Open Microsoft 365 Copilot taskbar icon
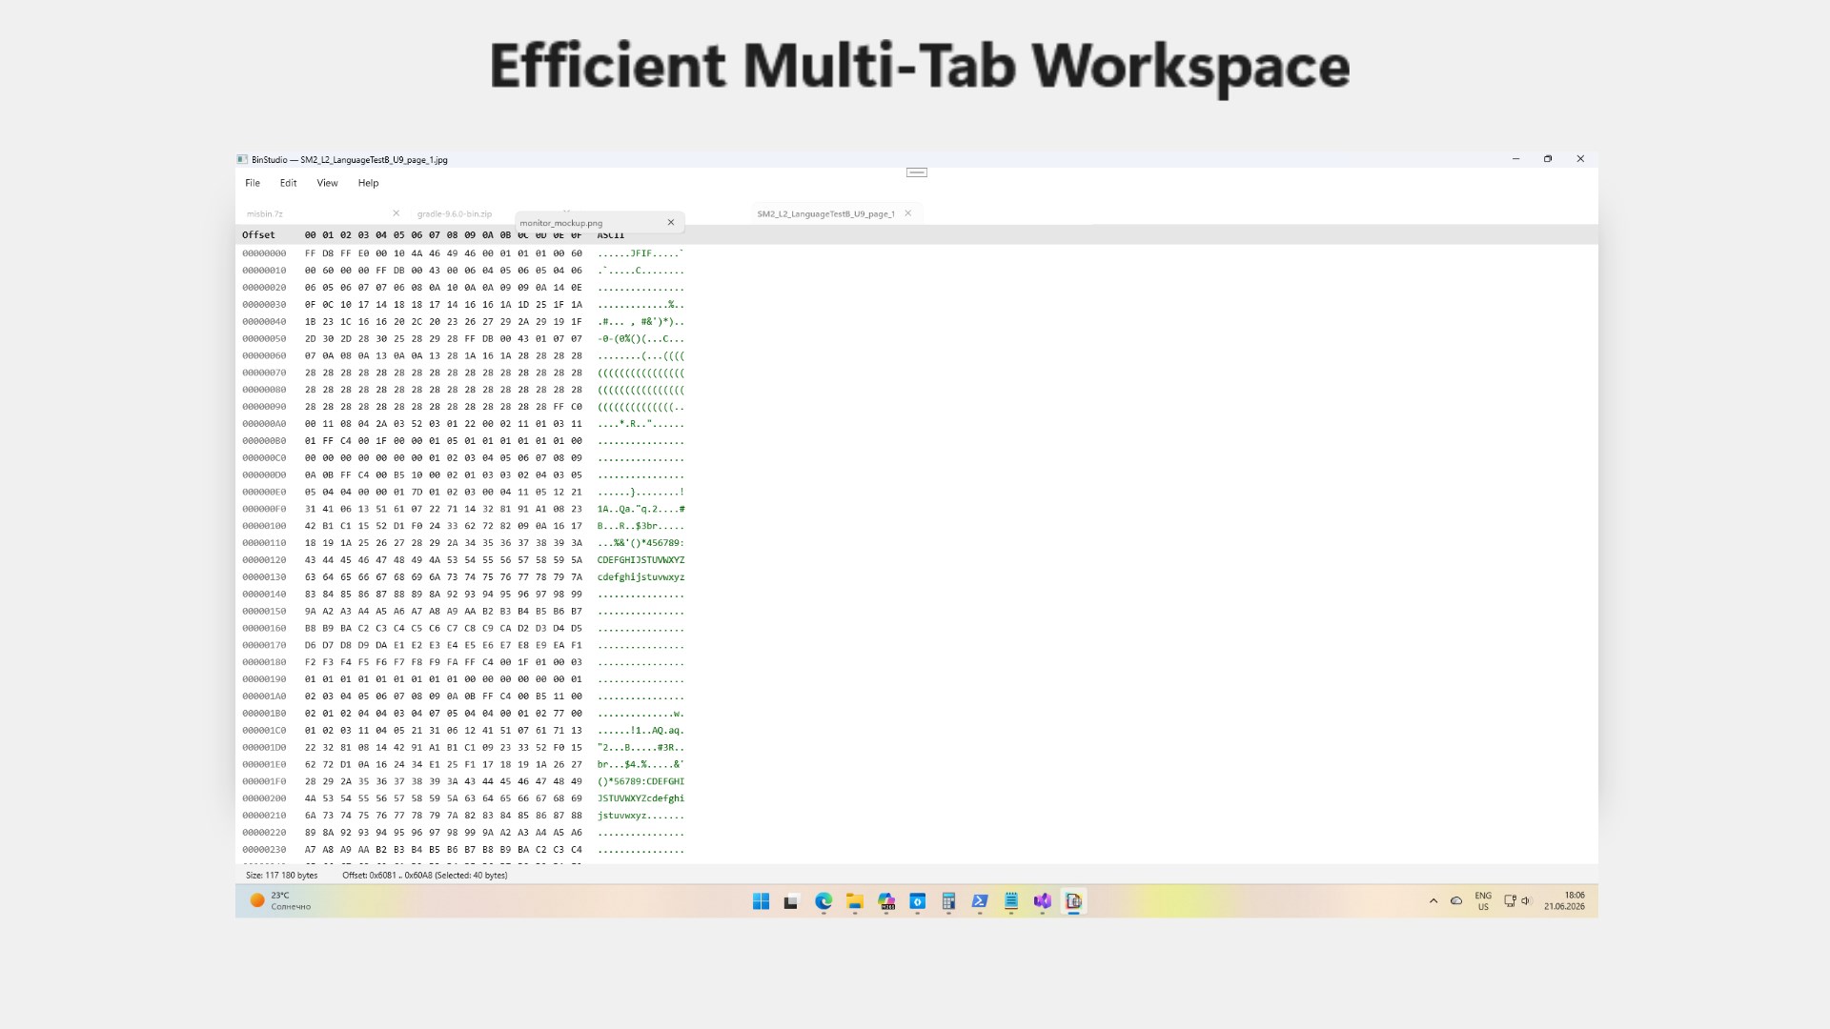 pyautogui.click(x=886, y=901)
